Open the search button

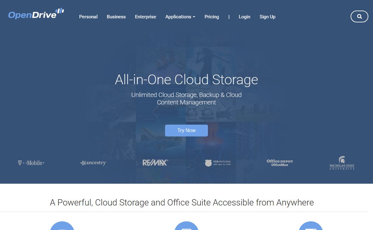click(x=359, y=16)
